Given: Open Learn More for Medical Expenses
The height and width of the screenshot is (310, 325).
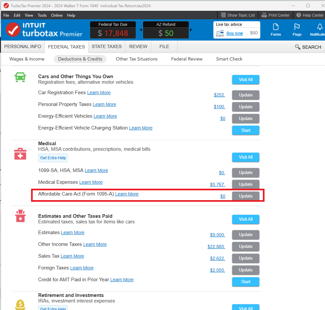Looking at the screenshot, I should (91, 182).
